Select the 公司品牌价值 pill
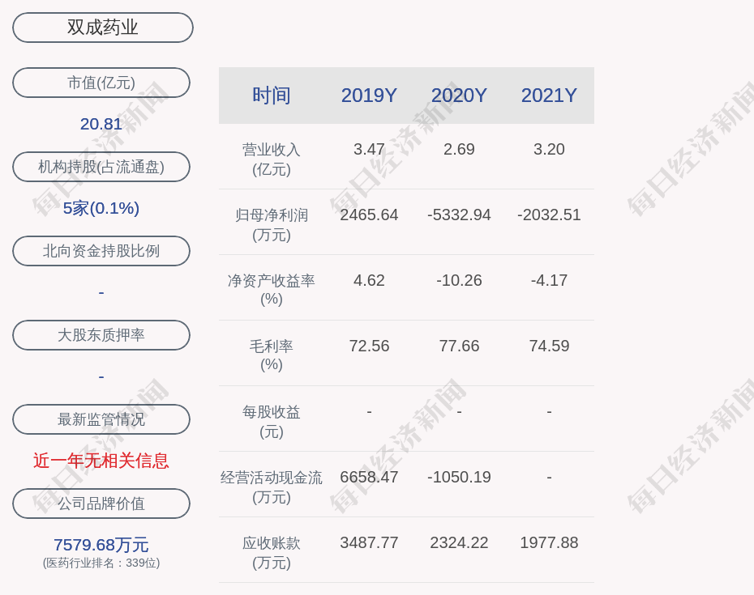This screenshot has width=754, height=595. point(101,504)
